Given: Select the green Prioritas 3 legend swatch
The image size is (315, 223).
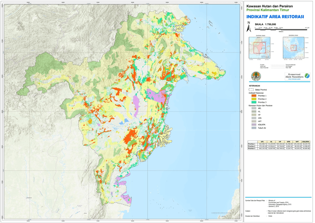Looking at the screenshot, I should (x=253, y=103).
